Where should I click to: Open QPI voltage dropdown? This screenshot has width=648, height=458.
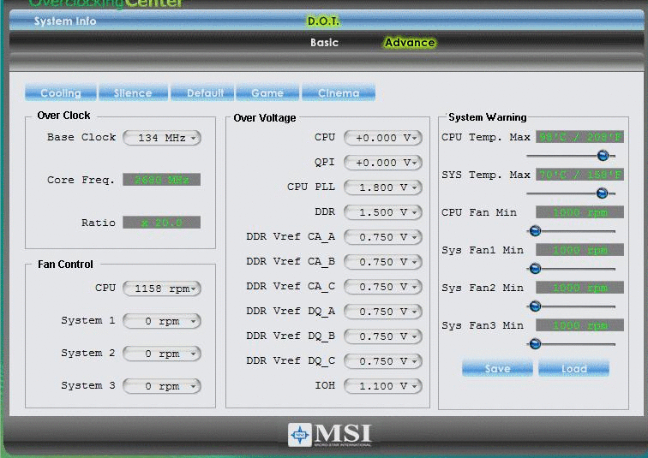click(x=383, y=163)
